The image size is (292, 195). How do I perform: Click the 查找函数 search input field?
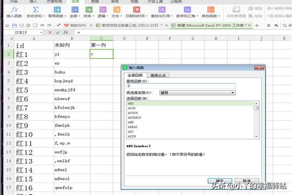coord(192,86)
